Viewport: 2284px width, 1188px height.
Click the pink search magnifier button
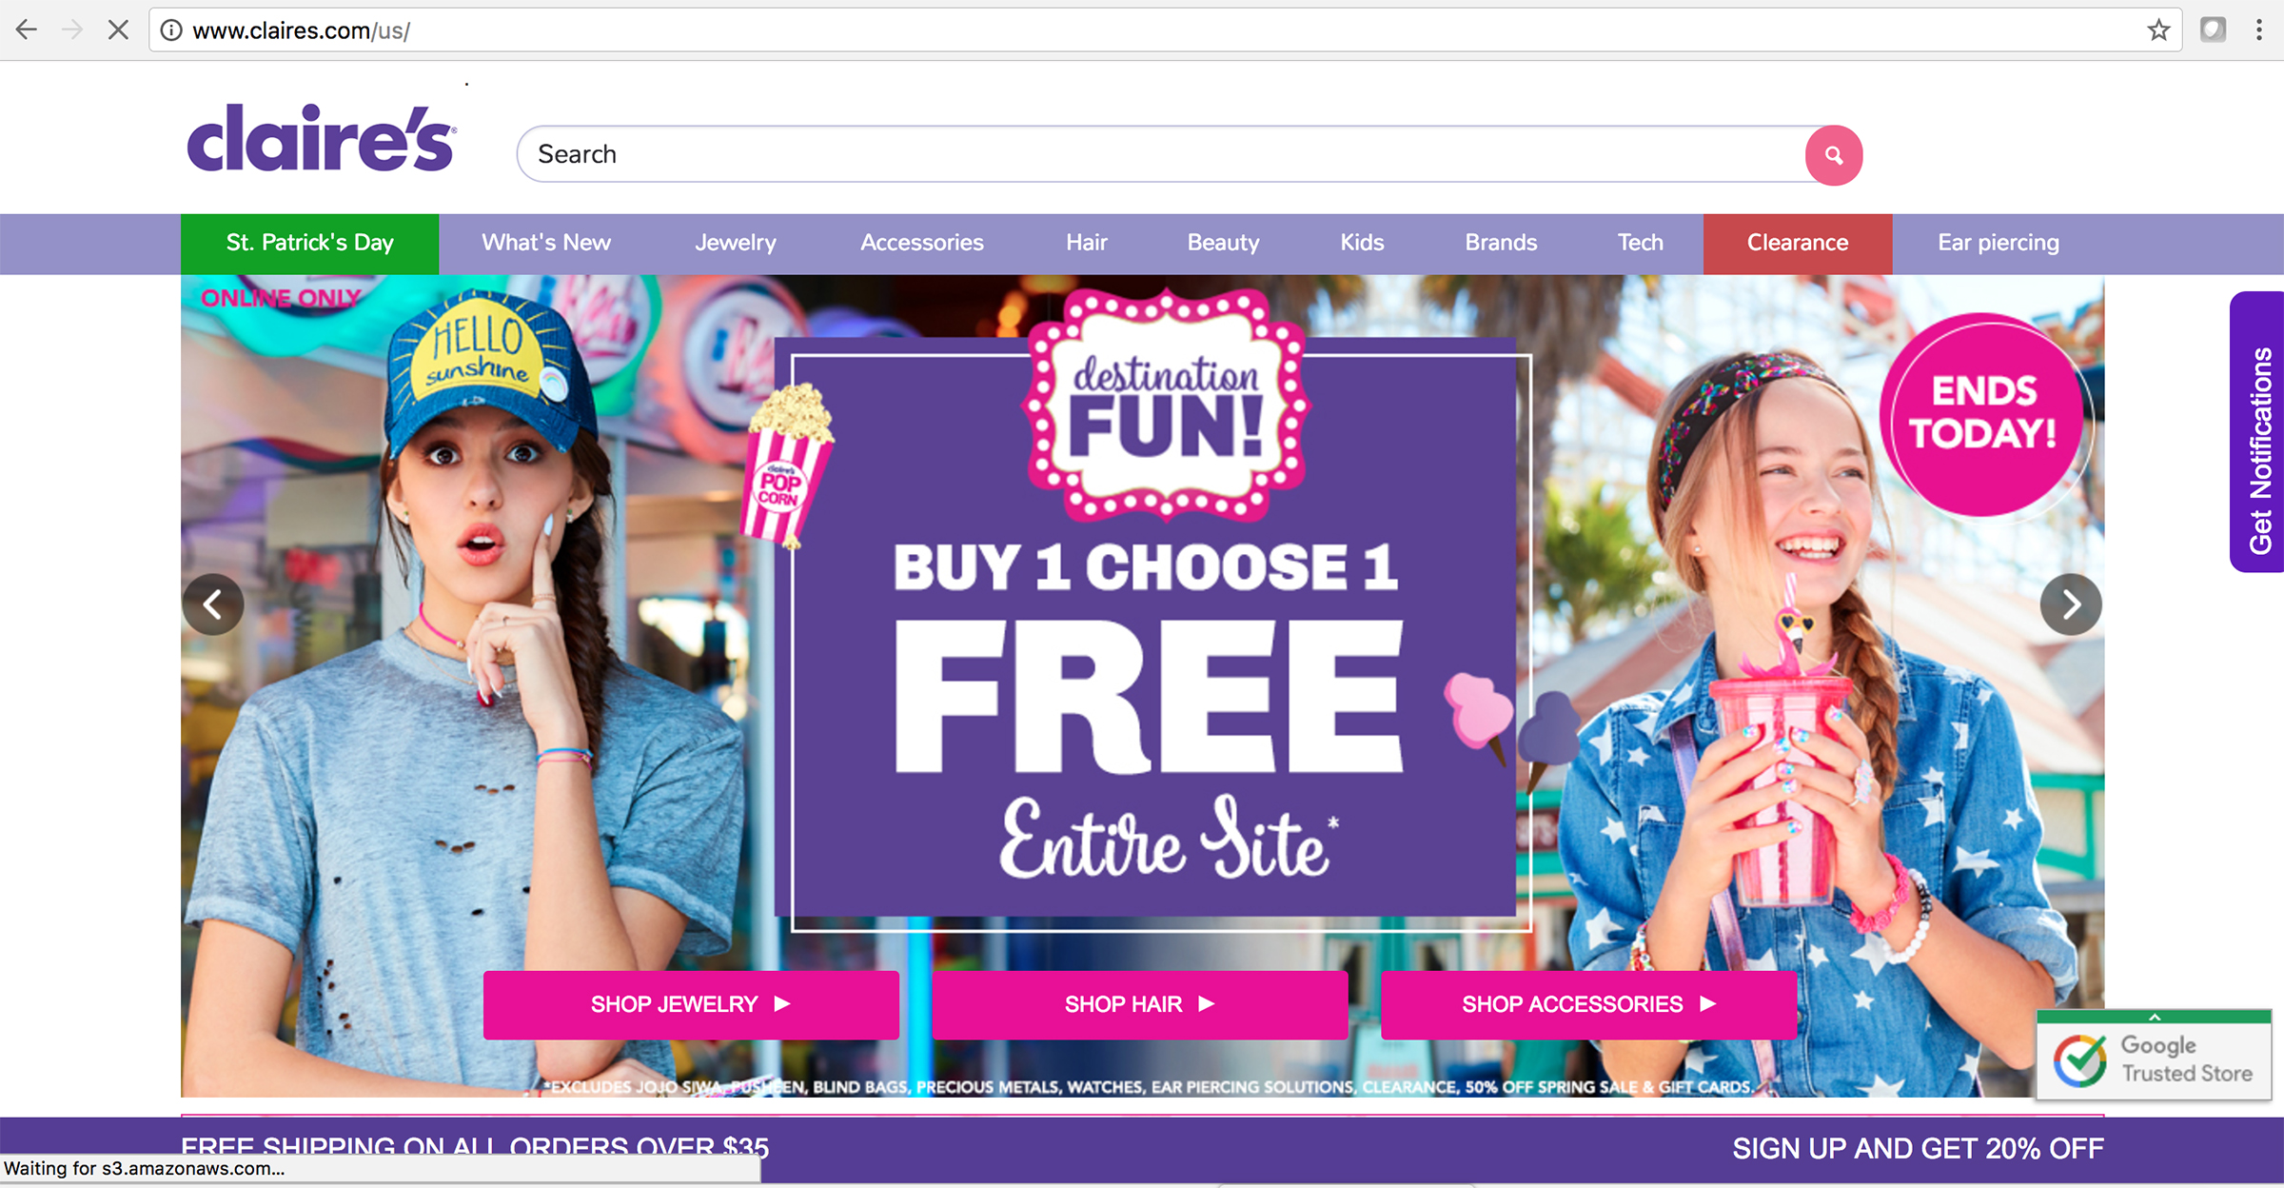pos(1833,155)
